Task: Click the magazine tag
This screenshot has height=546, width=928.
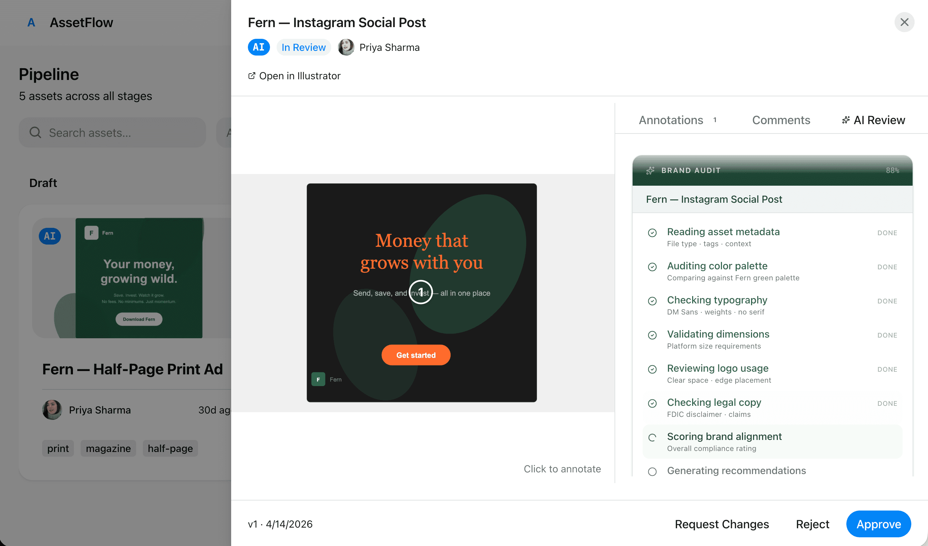Action: coord(108,448)
